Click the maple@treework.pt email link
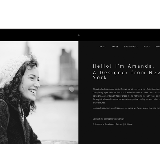Viewport: 160px width, 144px height. [x=115, y=119]
